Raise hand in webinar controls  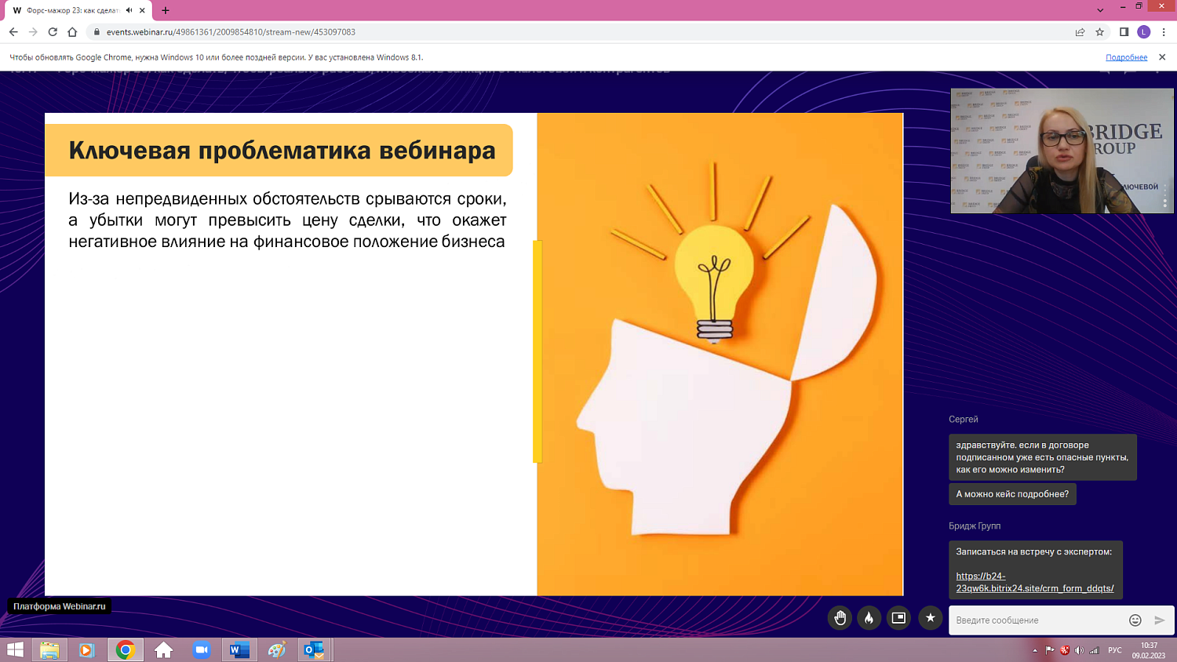point(840,618)
